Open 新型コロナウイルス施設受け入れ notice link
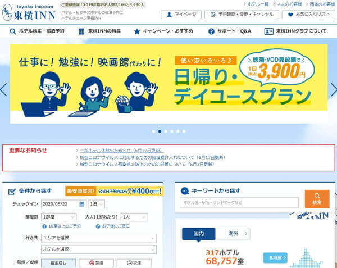337x268 pixels. click(152, 157)
